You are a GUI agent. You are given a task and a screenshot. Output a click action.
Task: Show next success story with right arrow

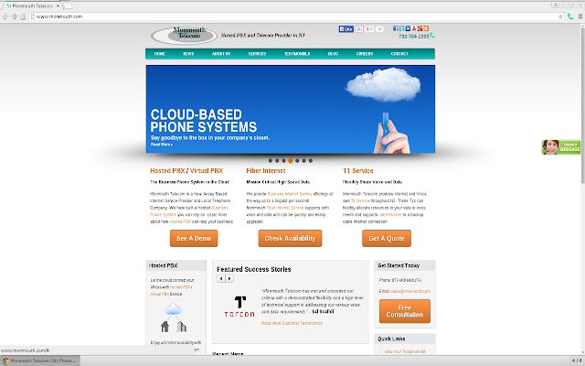(229, 278)
